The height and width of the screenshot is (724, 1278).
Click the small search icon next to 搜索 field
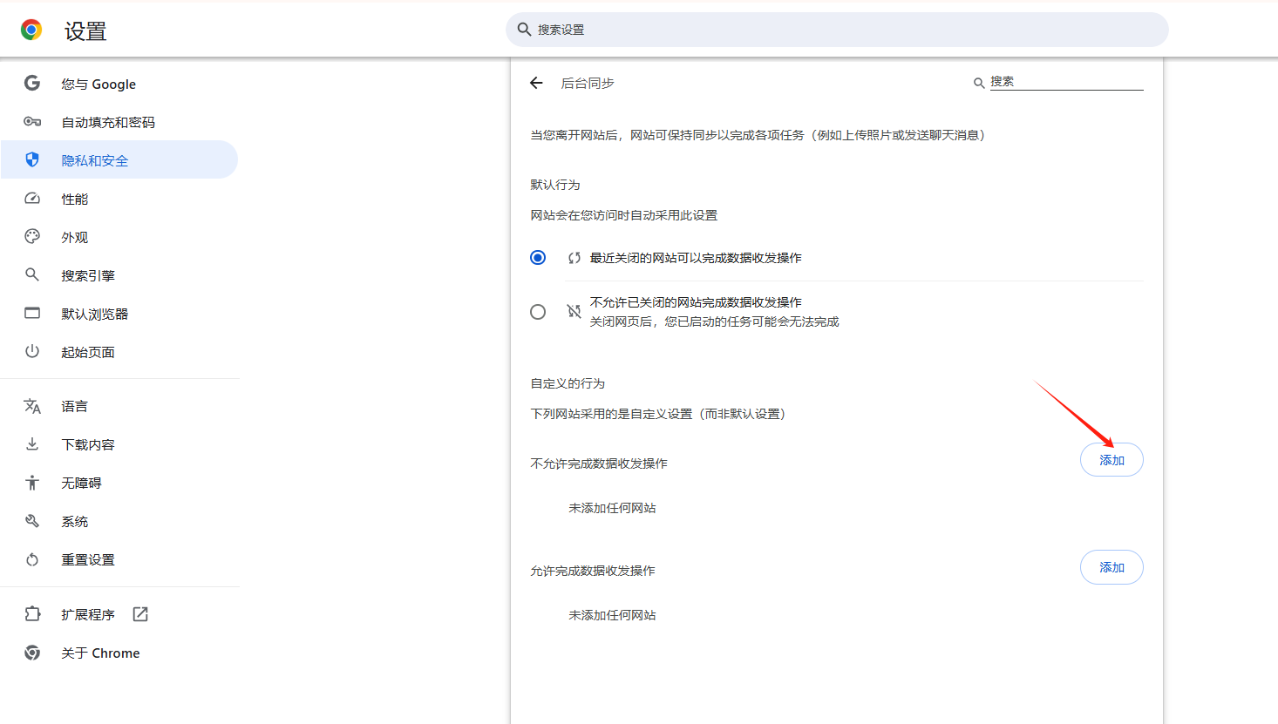(979, 83)
